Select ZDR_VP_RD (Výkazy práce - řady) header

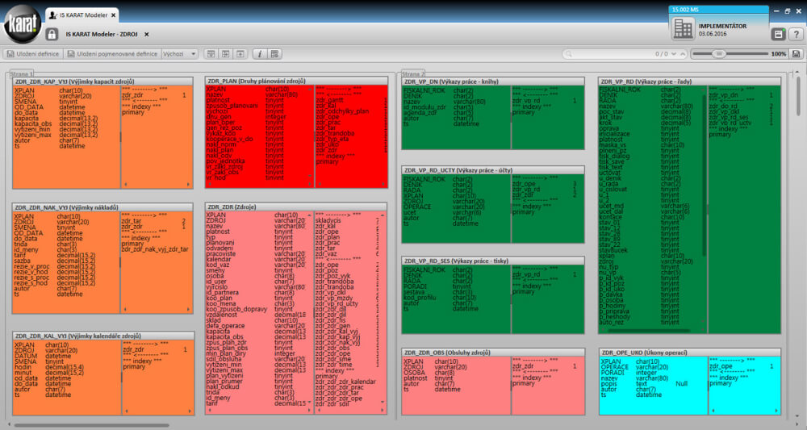689,81
